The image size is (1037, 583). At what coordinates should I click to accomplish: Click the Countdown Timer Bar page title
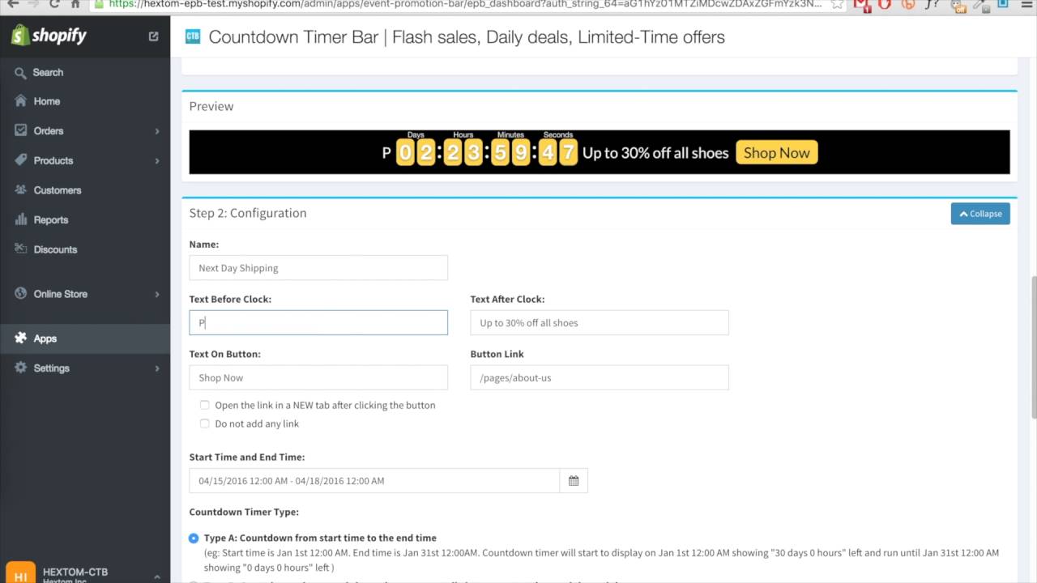pyautogui.click(x=467, y=37)
